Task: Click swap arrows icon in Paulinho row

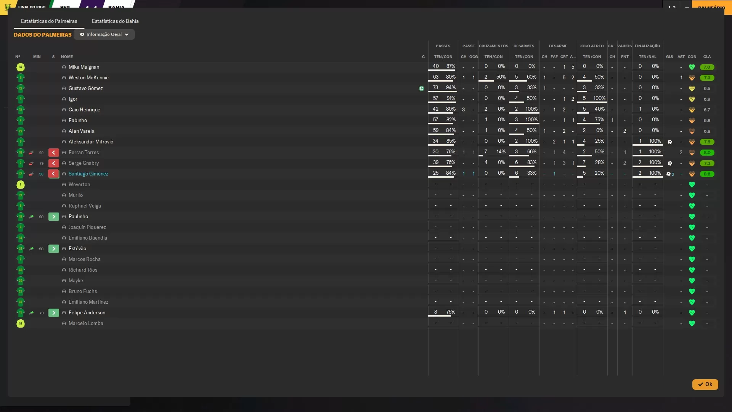Action: pyautogui.click(x=31, y=217)
